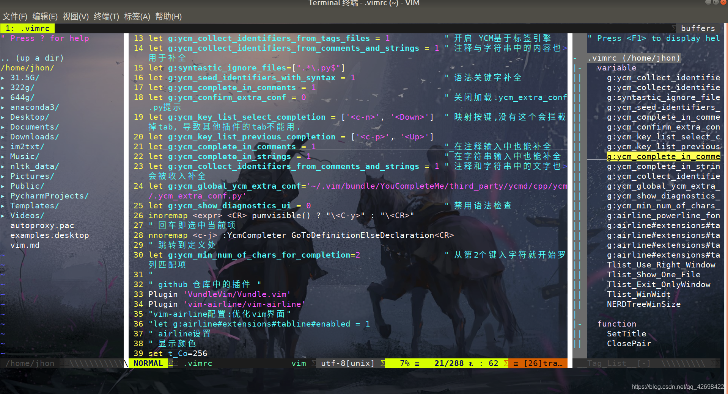728x394 pixels.
Task: Open autoproxy.pac file in NERDTree
Action: 42,225
